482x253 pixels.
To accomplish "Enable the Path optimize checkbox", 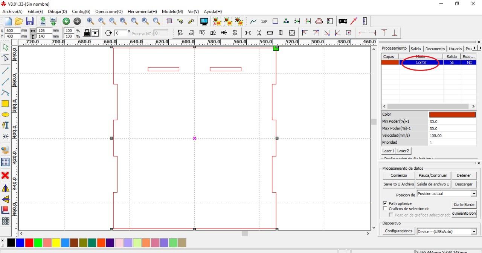I will tap(385, 203).
